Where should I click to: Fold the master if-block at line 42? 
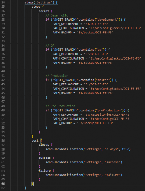[8, 80]
